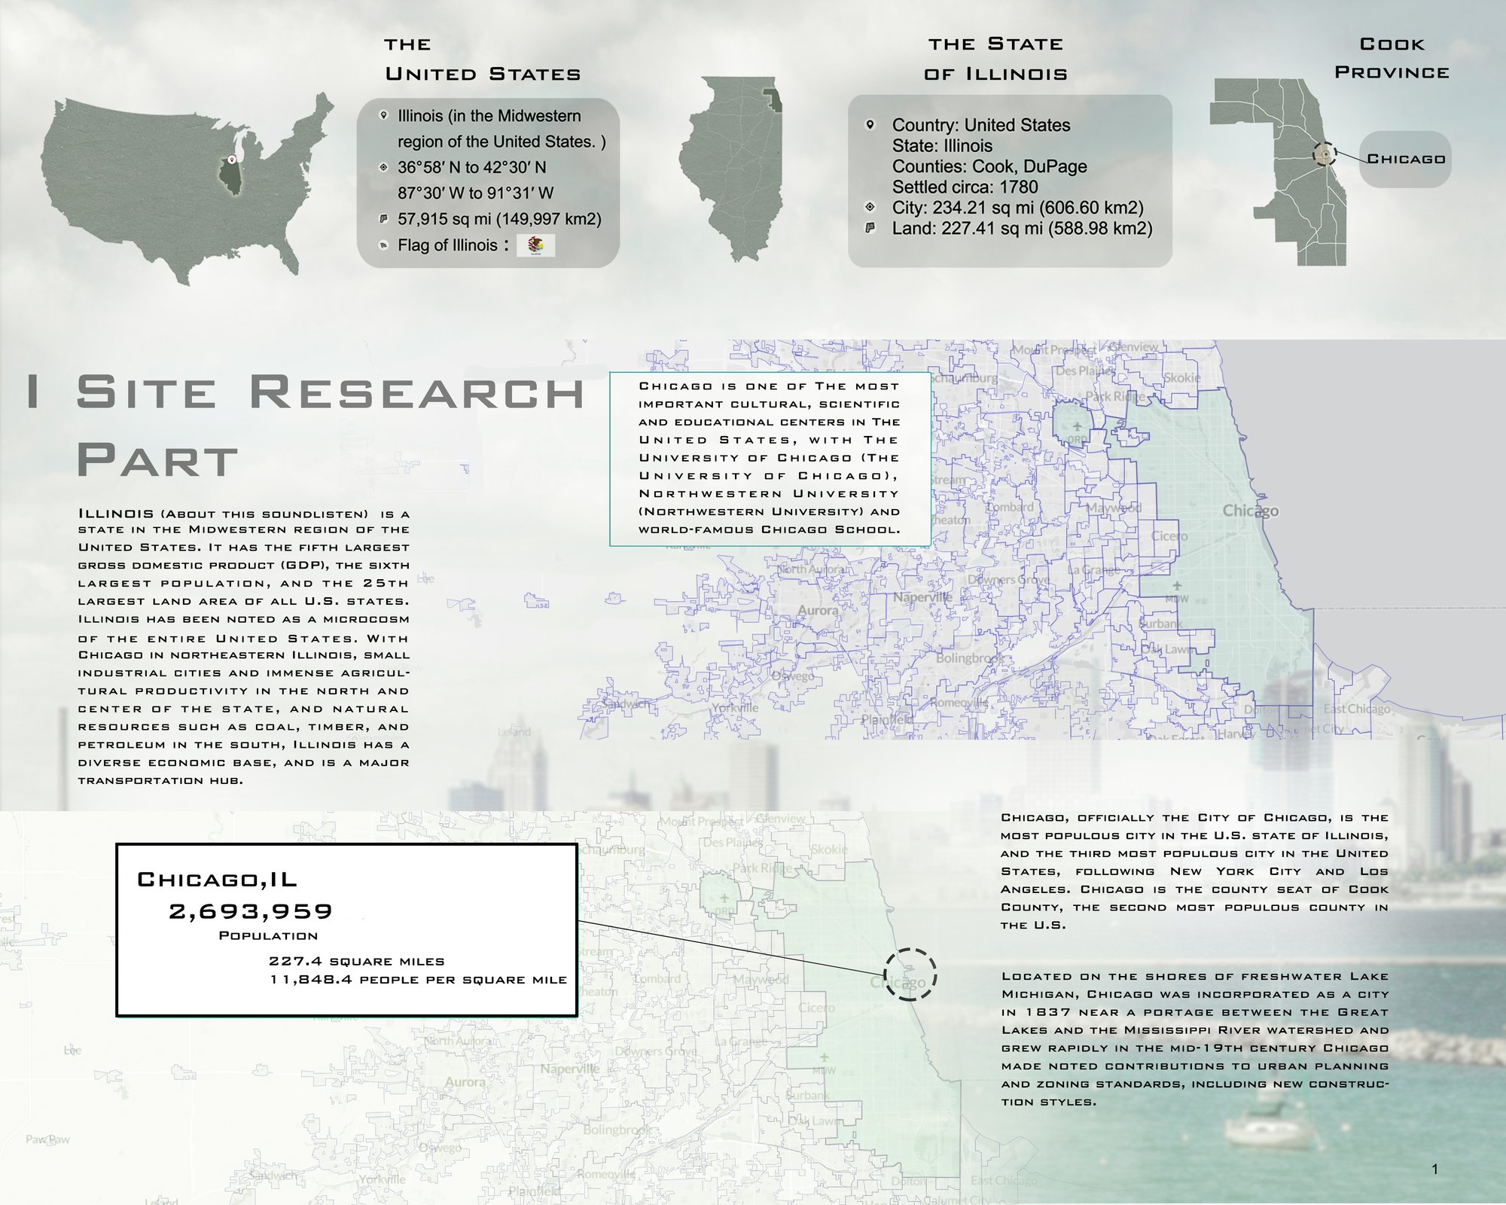Image resolution: width=1506 pixels, height=1205 pixels.
Task: Open the Illinois state flag image
Action: click(x=536, y=245)
